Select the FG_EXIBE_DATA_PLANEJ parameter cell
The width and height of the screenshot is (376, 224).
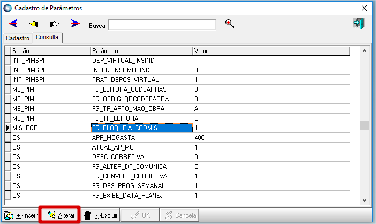click(x=142, y=196)
